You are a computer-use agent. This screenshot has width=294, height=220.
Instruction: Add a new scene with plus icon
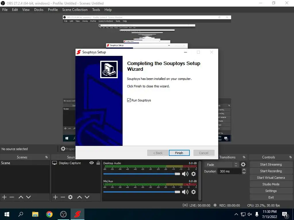click(x=4, y=197)
